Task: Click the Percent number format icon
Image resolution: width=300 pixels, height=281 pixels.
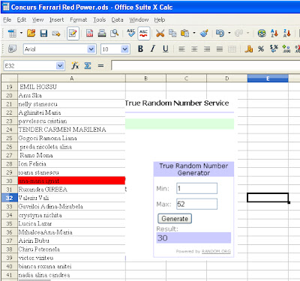Action: [x=261, y=49]
